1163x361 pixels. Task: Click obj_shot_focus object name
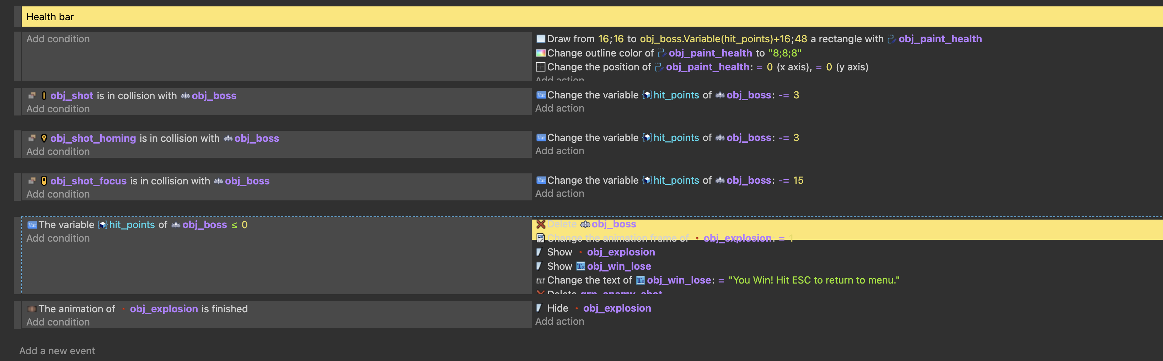pyautogui.click(x=89, y=181)
